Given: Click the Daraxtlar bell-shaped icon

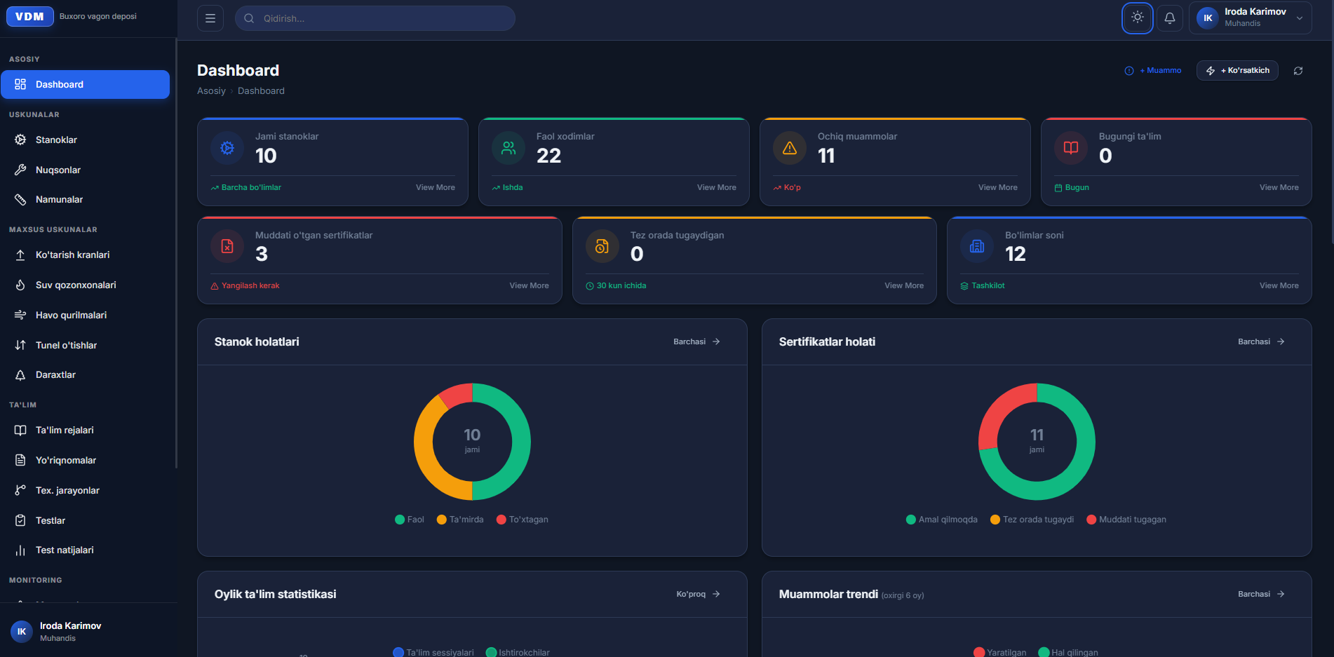Looking at the screenshot, I should [x=20, y=374].
